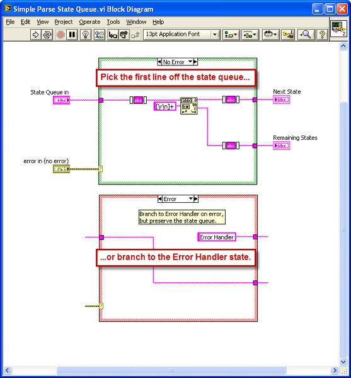351x378 pixels.
Task: Click the vertical scrollbar down arrow
Action: pos(343,362)
